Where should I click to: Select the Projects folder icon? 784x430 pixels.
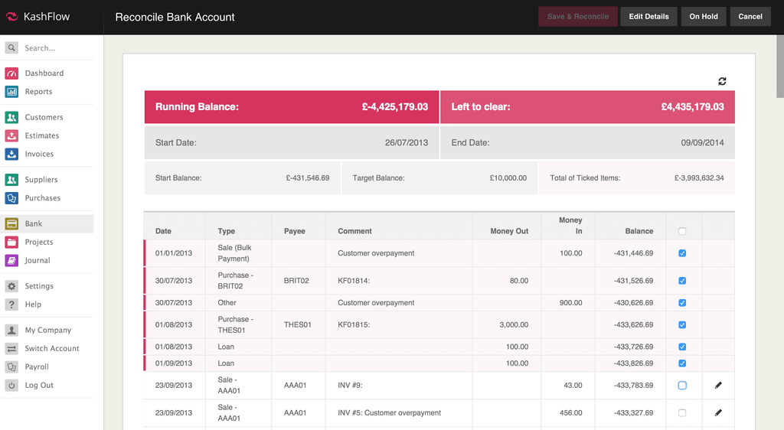point(11,242)
